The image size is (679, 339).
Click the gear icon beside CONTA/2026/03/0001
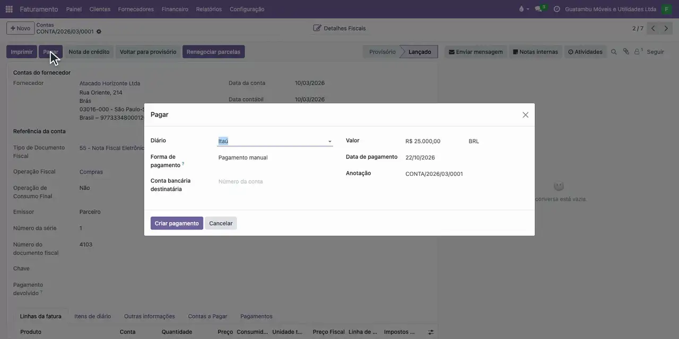99,32
